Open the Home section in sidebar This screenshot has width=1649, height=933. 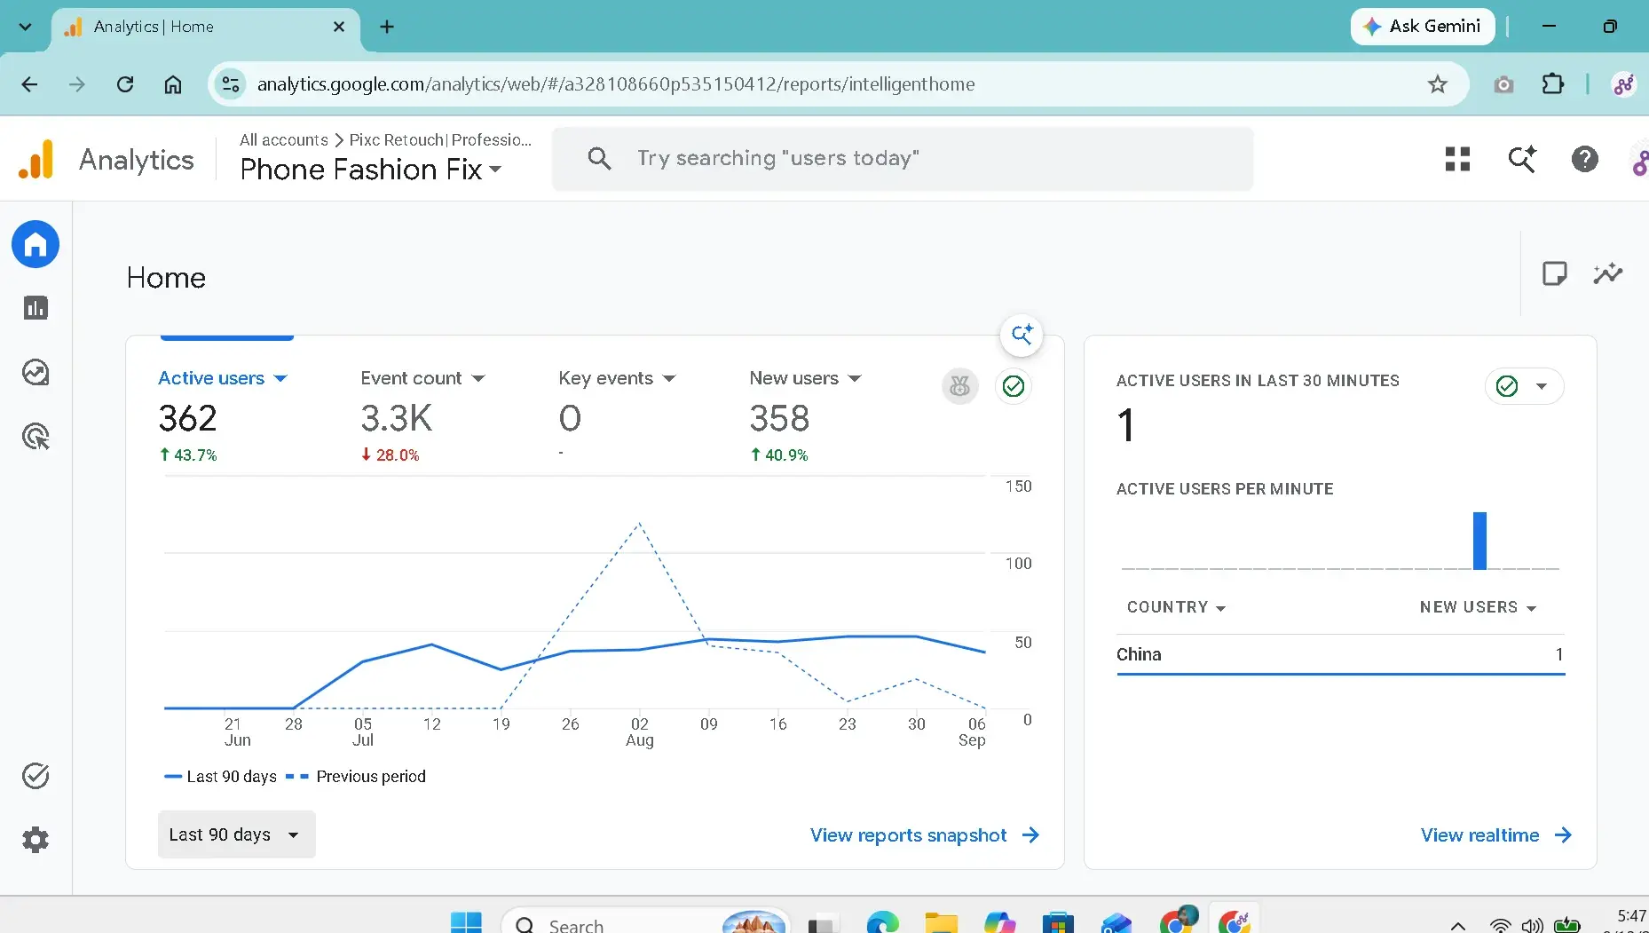(36, 244)
